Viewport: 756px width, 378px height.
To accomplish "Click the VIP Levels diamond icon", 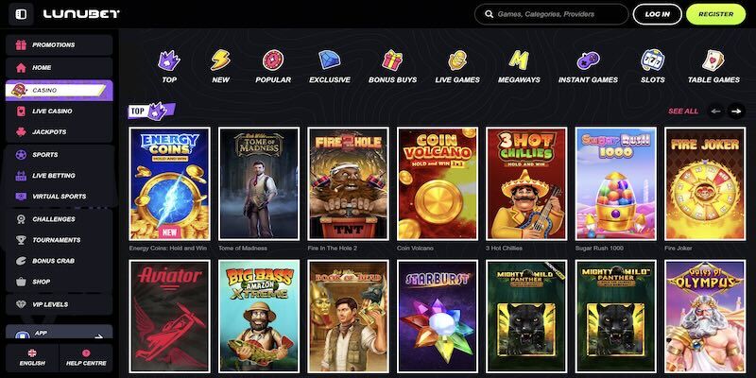I will [21, 304].
